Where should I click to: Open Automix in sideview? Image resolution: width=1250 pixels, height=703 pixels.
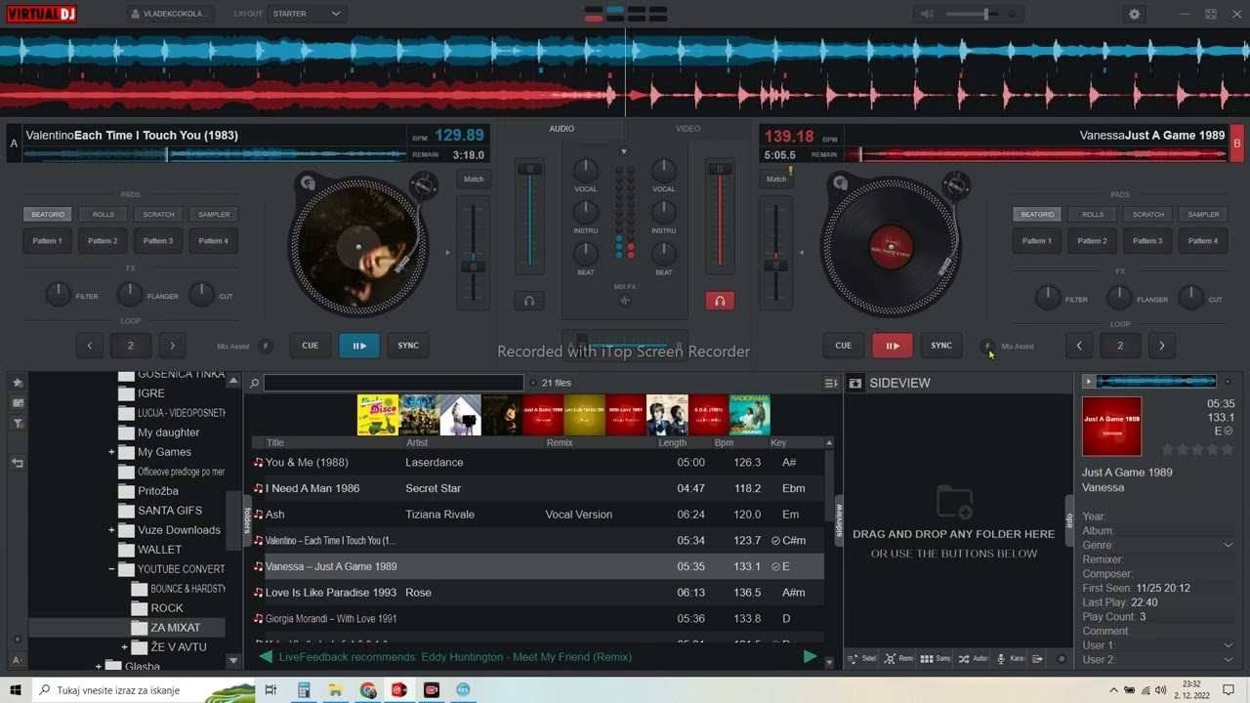point(973,659)
